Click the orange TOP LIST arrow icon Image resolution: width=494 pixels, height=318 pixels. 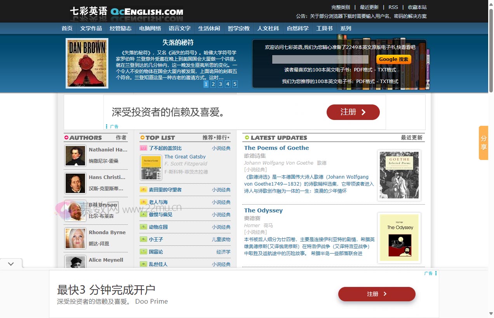[142, 137]
